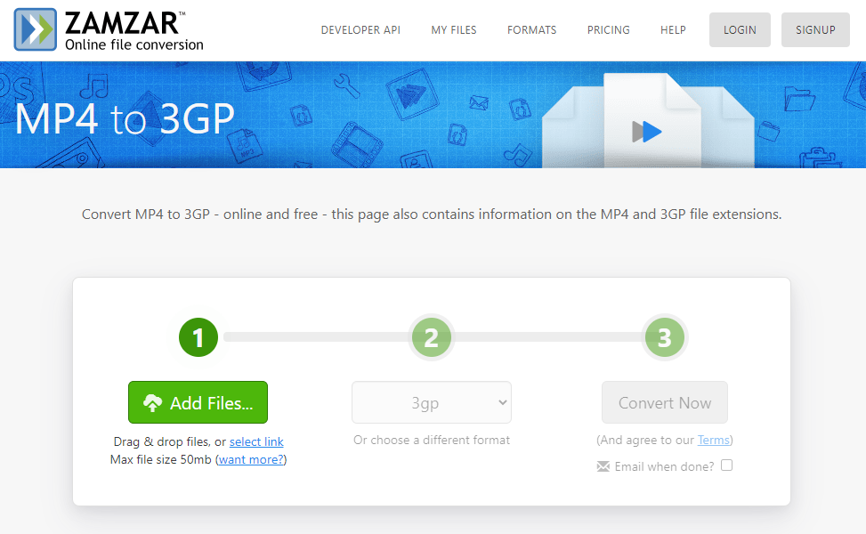Click the step 3 circle indicator
This screenshot has width=866, height=534.
coord(664,337)
